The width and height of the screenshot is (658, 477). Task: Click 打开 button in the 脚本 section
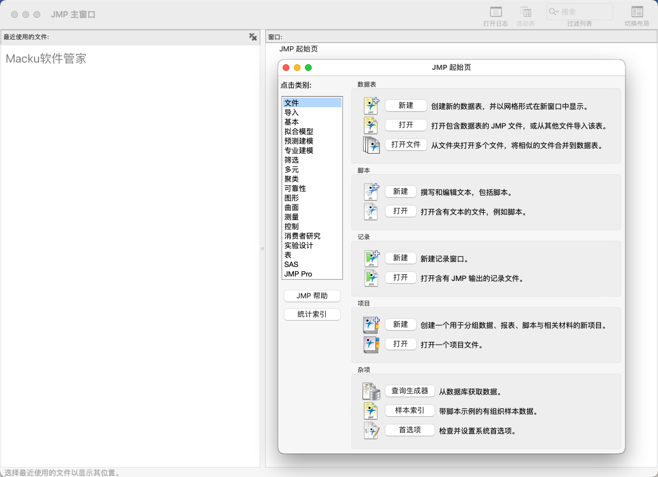click(x=400, y=211)
